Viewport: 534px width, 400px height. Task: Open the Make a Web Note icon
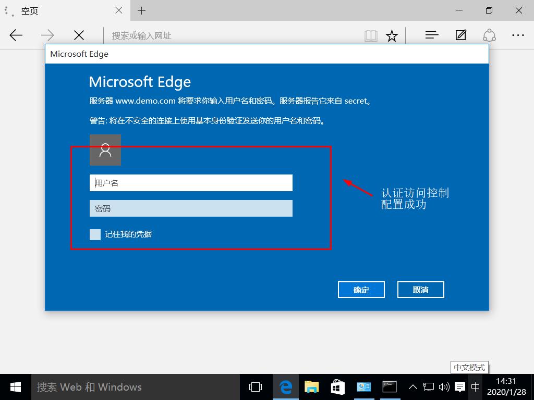[461, 35]
